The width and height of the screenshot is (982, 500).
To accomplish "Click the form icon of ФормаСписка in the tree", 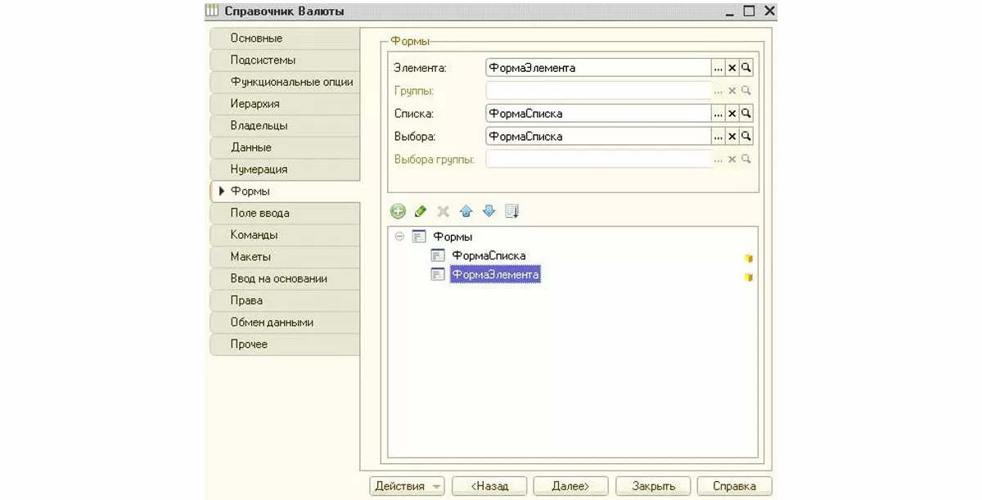I will pos(438,256).
